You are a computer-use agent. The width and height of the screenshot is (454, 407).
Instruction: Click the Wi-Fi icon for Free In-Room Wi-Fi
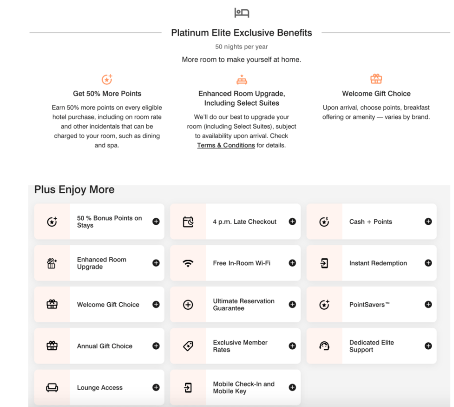point(188,263)
